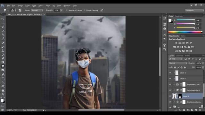
Task: Switch to the Styles tab
Action: click(x=183, y=36)
